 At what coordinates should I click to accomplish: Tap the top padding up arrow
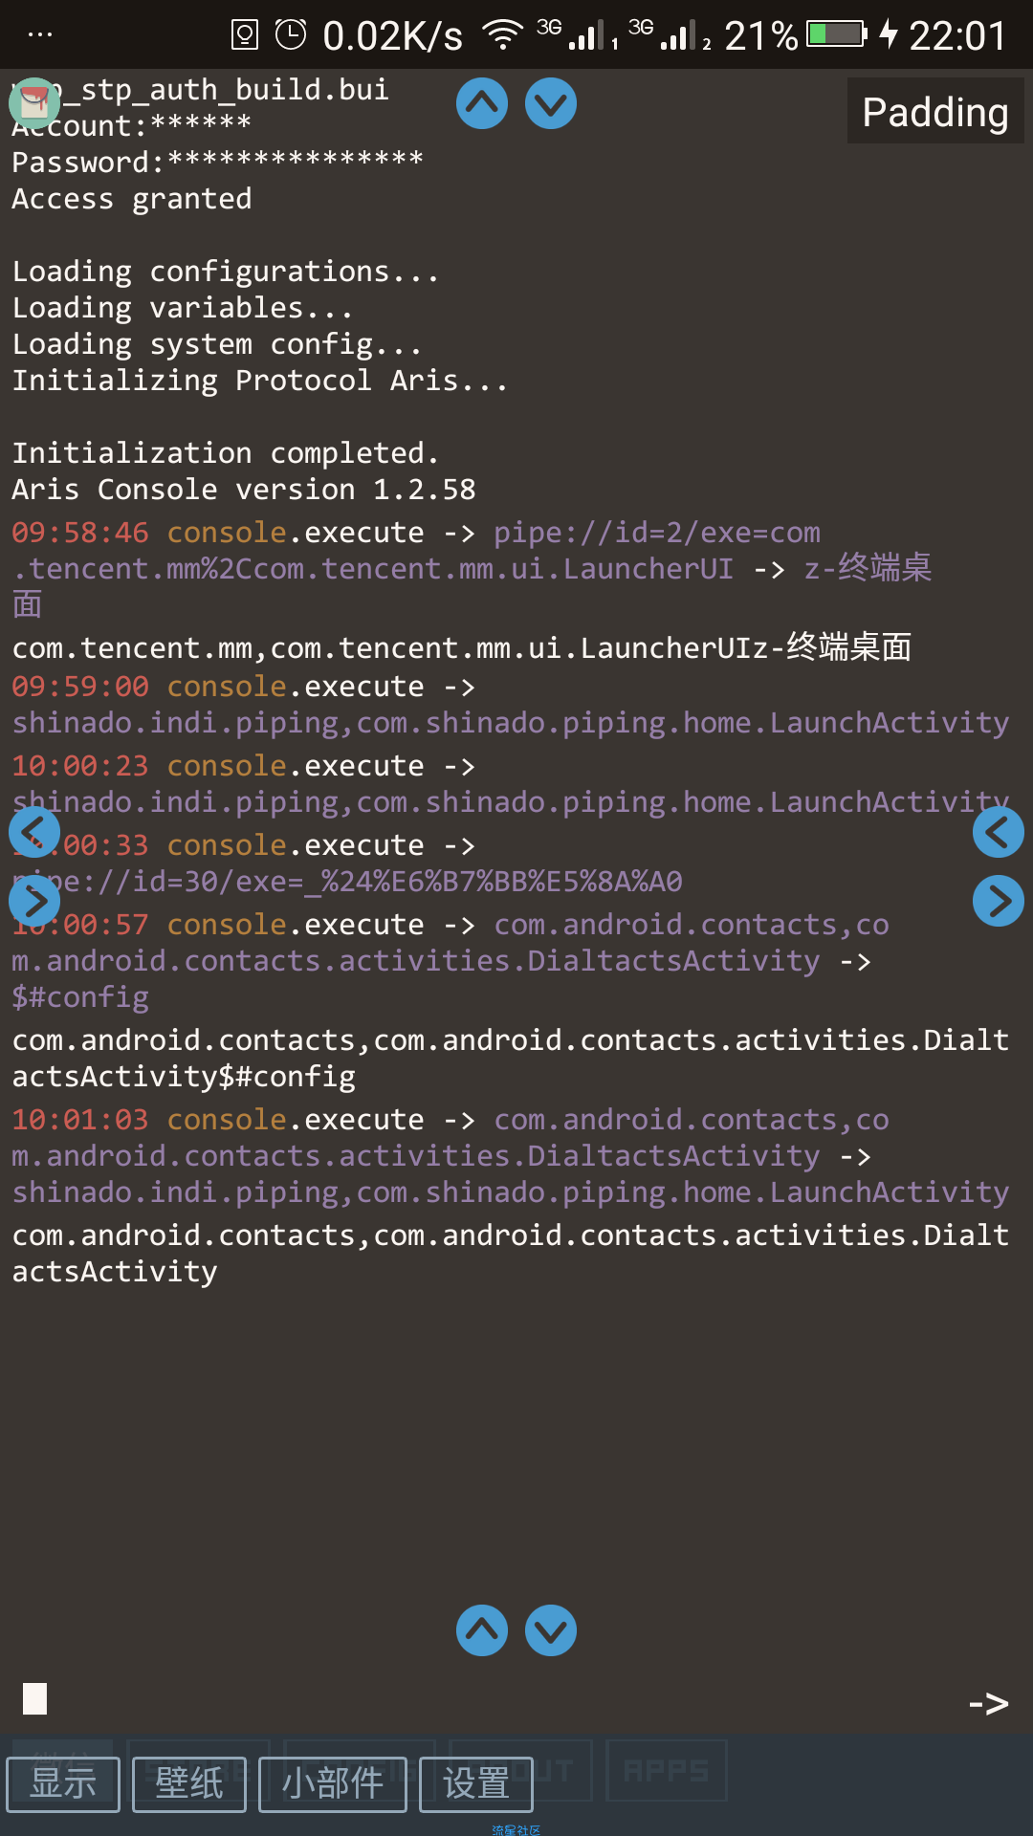click(x=482, y=103)
